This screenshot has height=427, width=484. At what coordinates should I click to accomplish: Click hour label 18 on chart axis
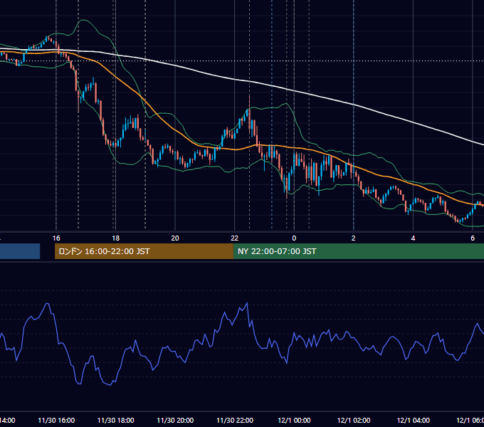coord(115,238)
